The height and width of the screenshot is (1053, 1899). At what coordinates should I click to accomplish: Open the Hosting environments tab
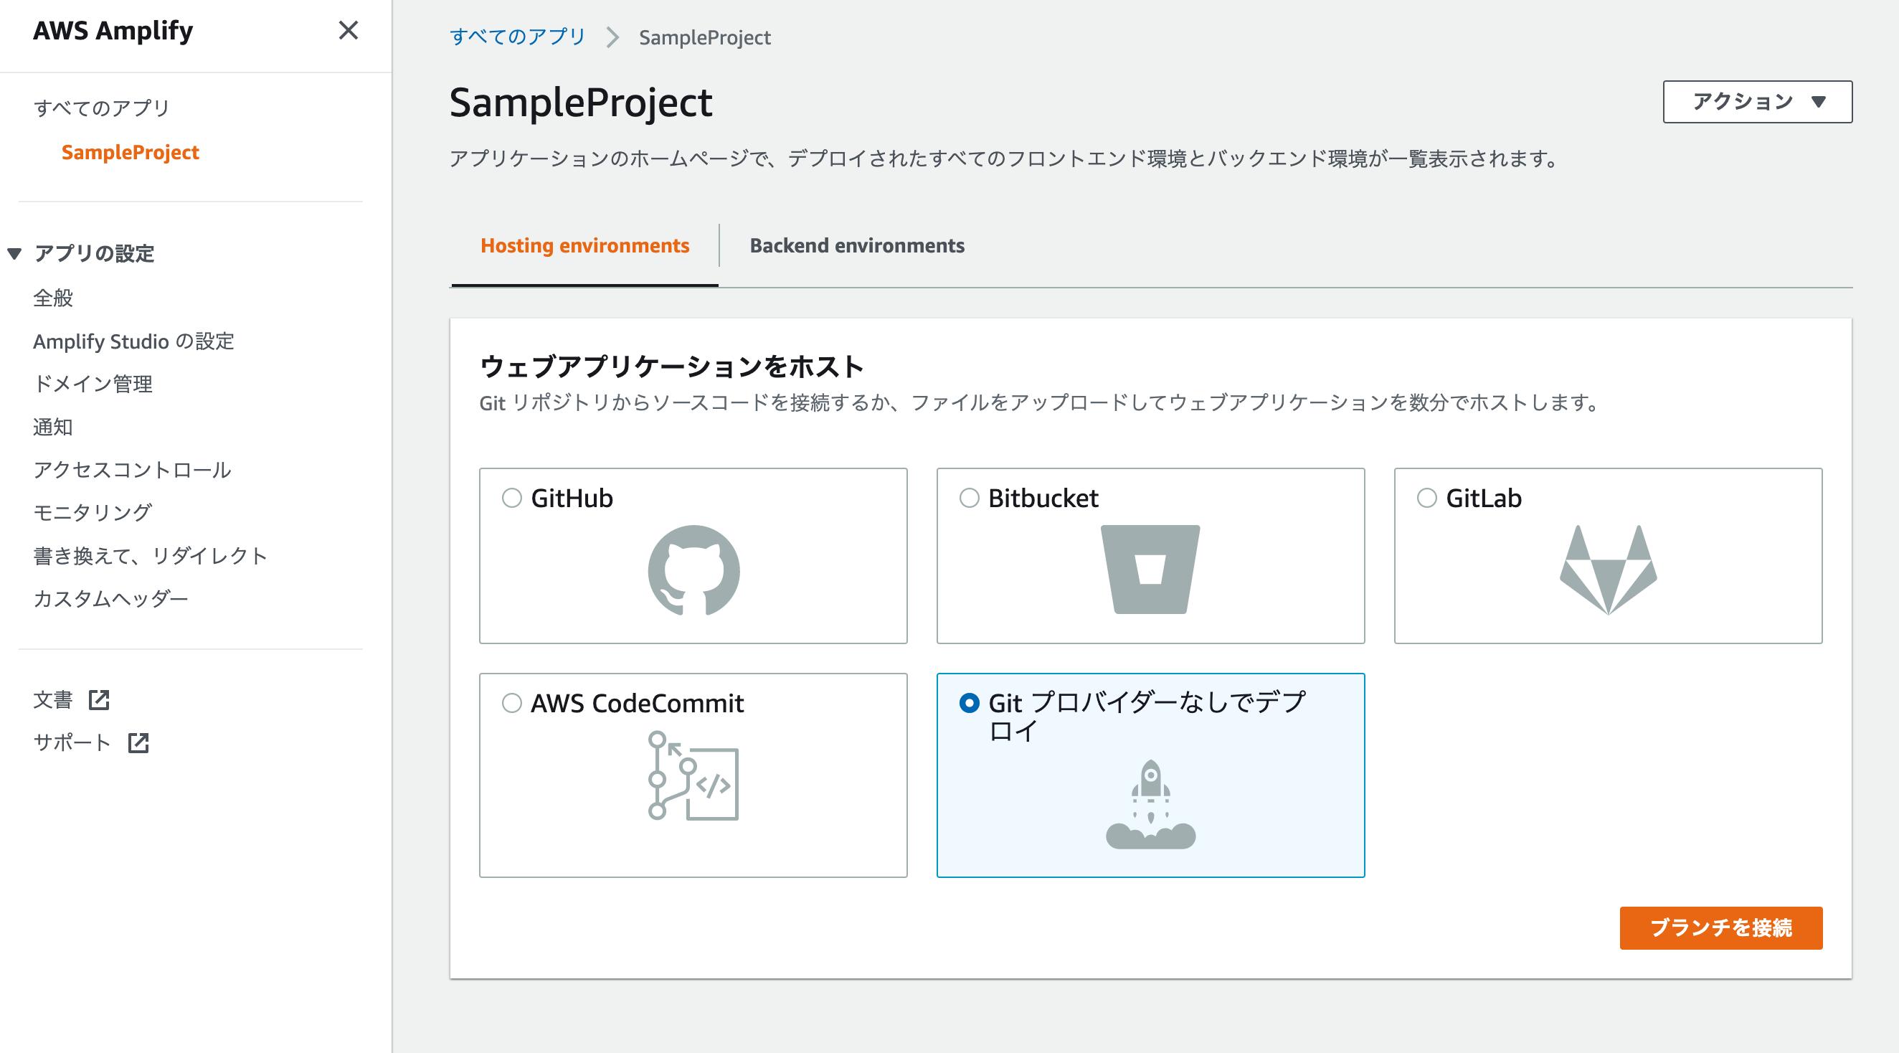click(x=584, y=245)
